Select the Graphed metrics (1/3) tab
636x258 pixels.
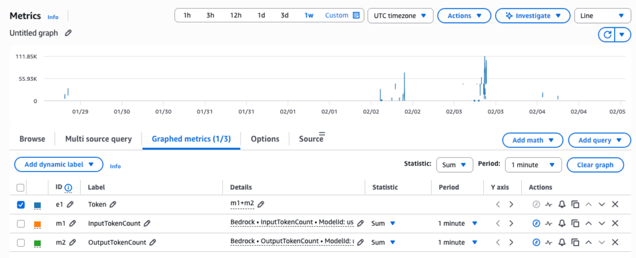pyautogui.click(x=191, y=139)
